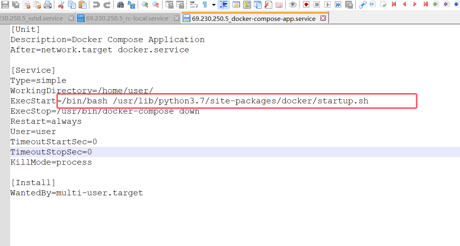Click the TimeoutStopSec=0 line
Image resolution: width=460 pixels, height=246 pixels.
pyautogui.click(x=51, y=152)
